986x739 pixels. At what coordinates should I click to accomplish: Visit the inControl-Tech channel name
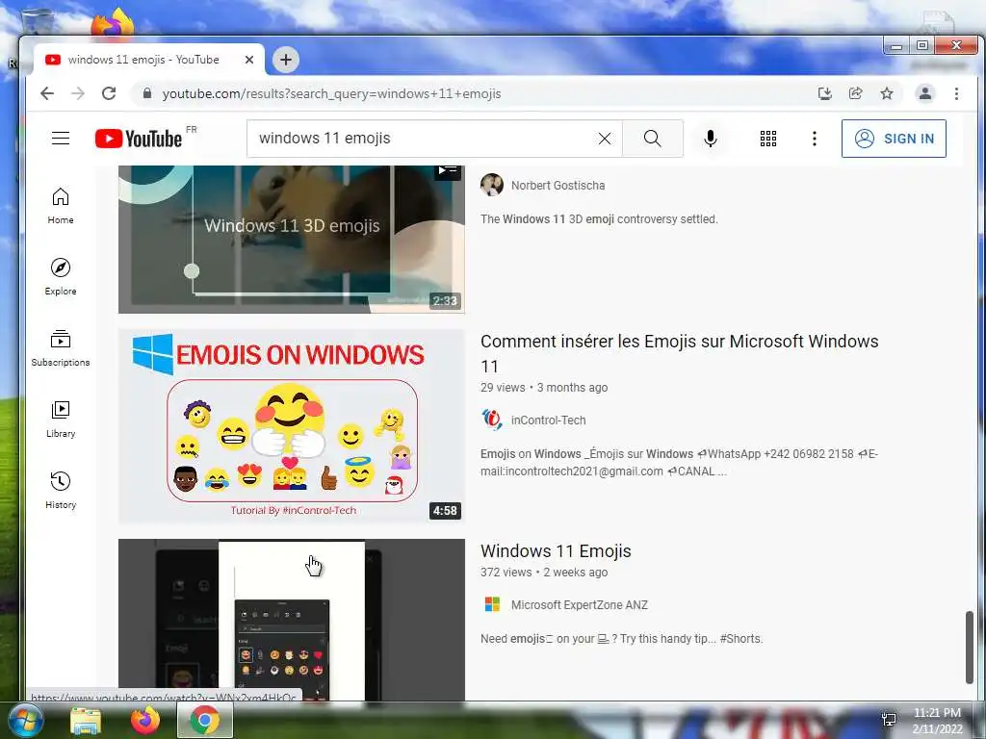pos(548,420)
